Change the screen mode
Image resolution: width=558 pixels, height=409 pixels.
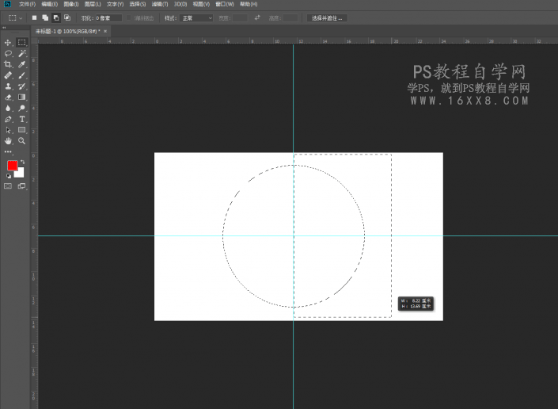tap(21, 186)
